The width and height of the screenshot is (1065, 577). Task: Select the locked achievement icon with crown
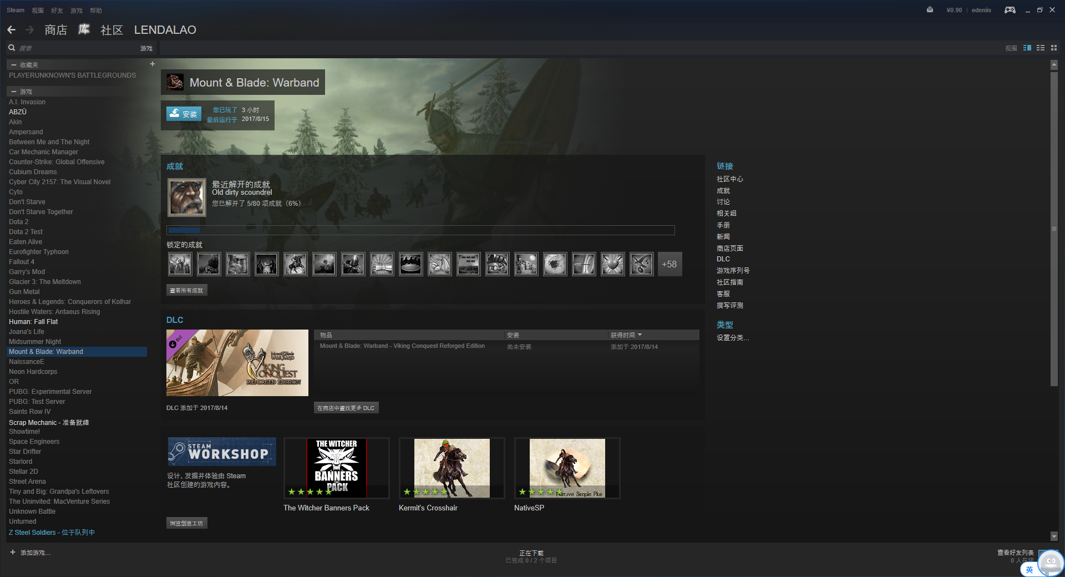point(410,264)
